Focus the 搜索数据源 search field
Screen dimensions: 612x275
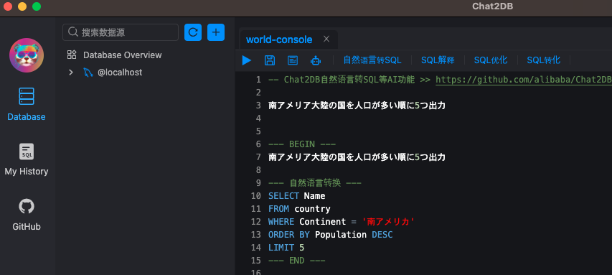point(121,32)
